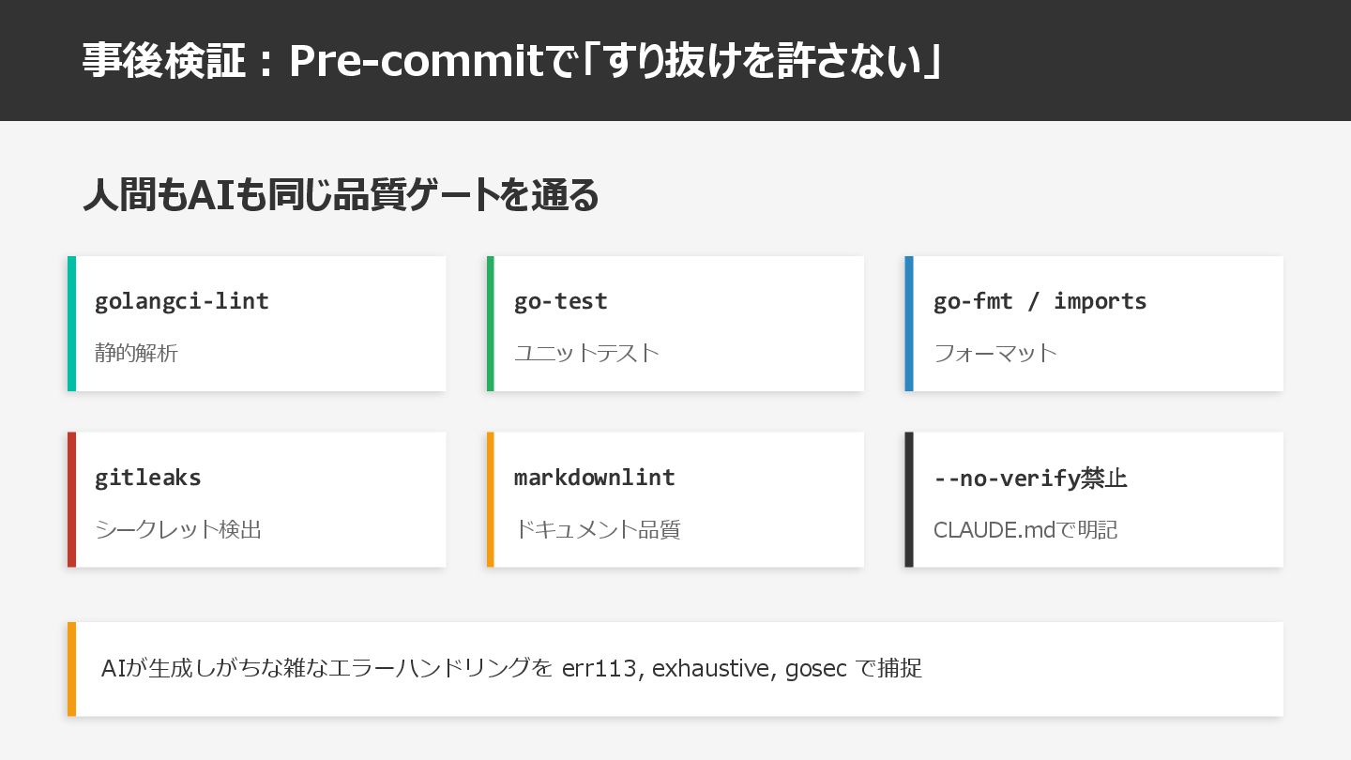Click the markdownlint card heading

click(595, 478)
